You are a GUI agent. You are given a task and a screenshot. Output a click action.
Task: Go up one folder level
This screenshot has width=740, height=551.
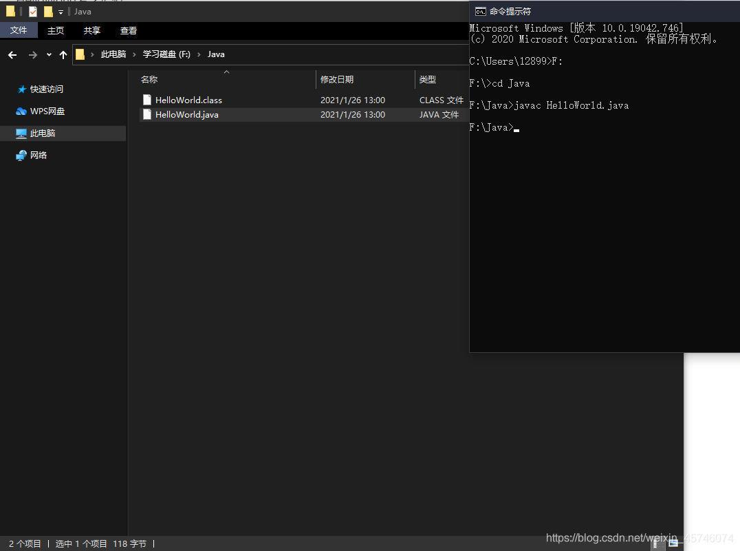coord(63,55)
